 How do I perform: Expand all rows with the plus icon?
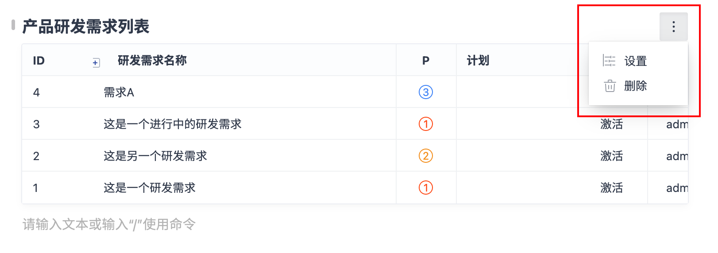pos(96,63)
